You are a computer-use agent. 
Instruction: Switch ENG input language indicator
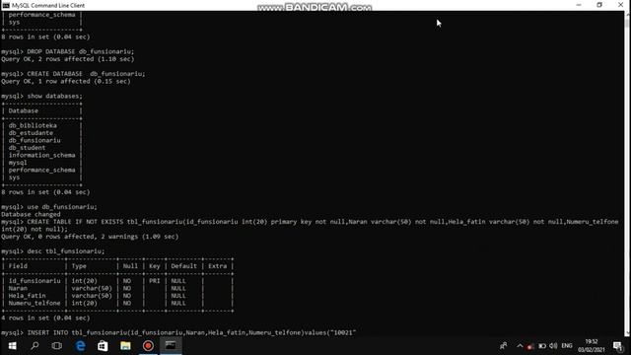[x=567, y=346]
